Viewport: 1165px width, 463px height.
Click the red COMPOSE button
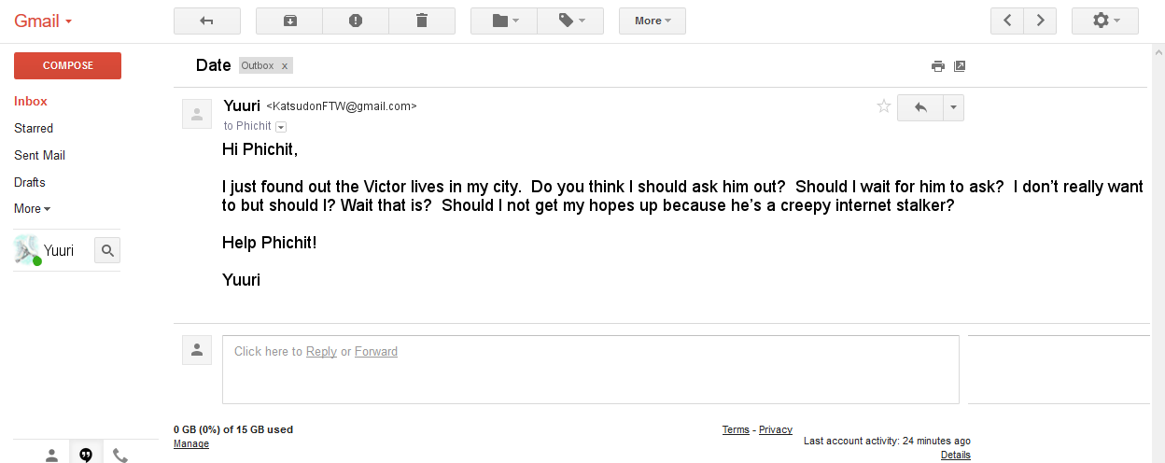click(x=67, y=65)
